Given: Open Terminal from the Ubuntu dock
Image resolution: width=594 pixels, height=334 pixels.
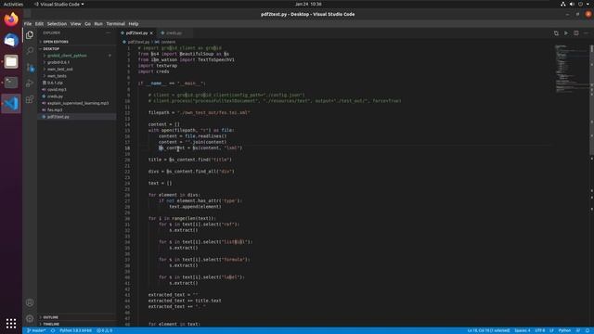Looking at the screenshot, I should [x=11, y=83].
